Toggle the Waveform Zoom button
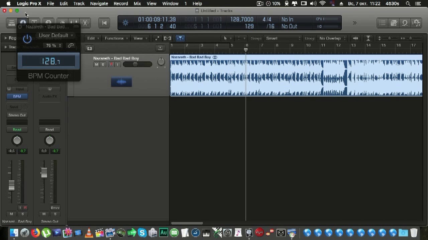Image resolution: width=428 pixels, height=240 pixels. [355, 38]
